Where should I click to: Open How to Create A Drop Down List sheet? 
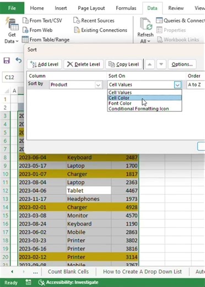(142, 272)
